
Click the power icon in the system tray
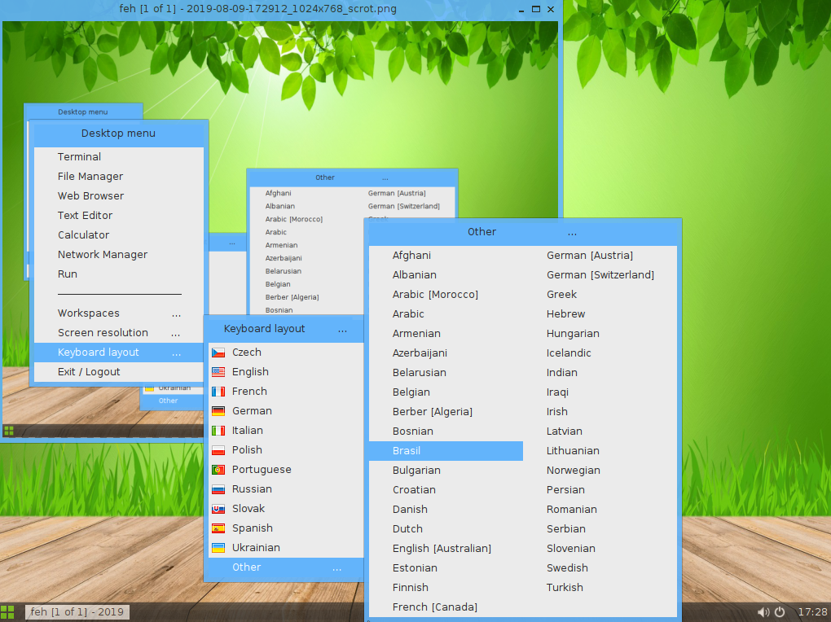780,611
